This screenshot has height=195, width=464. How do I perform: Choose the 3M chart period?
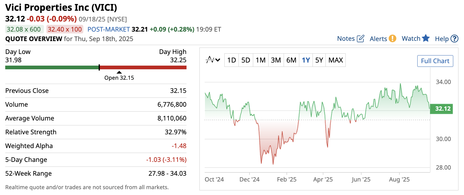coord(276,60)
